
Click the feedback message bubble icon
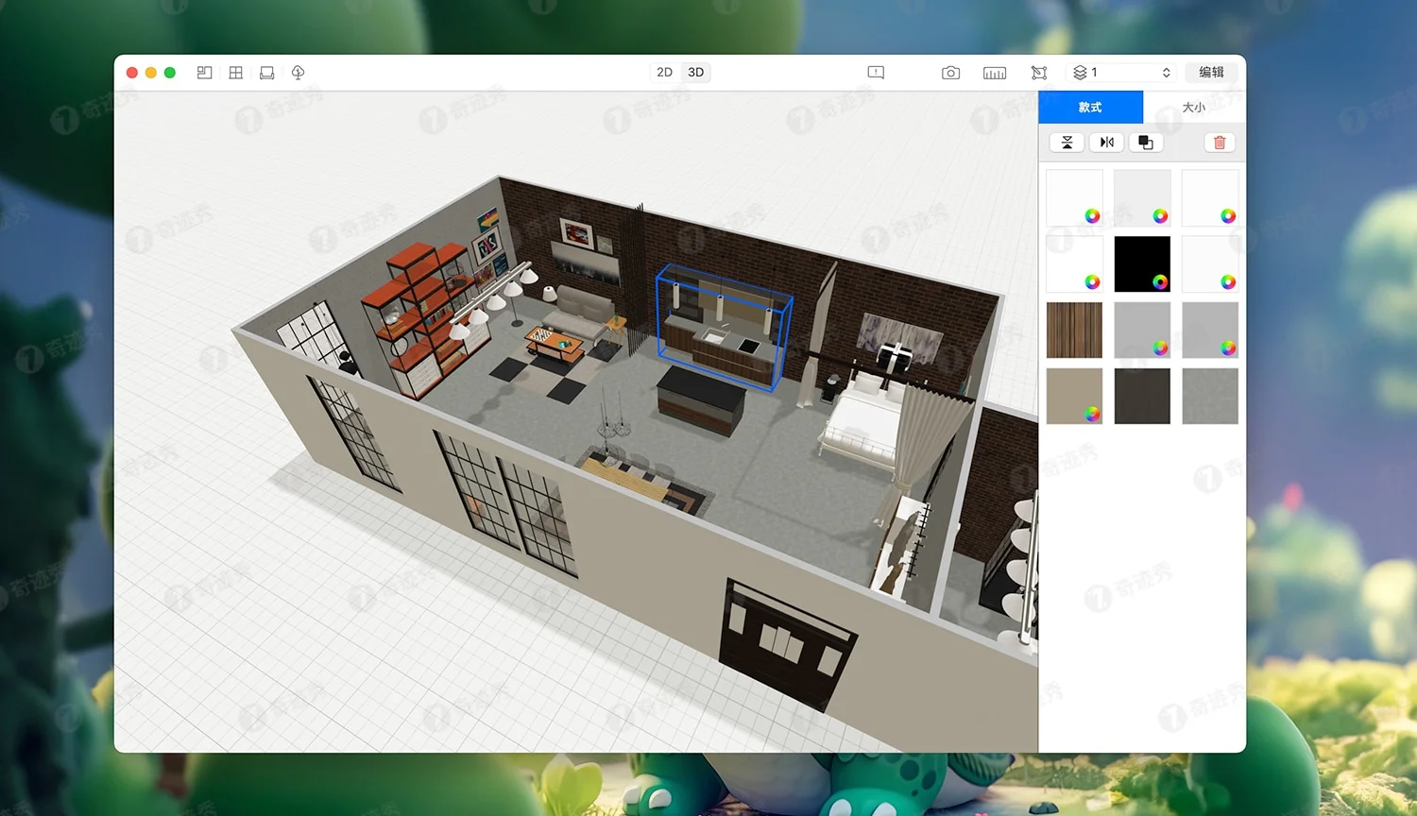(876, 73)
